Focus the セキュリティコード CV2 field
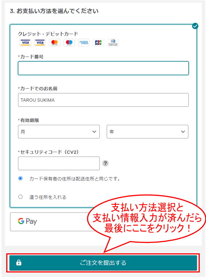Screen dimensions: 206x278 pos(59,163)
